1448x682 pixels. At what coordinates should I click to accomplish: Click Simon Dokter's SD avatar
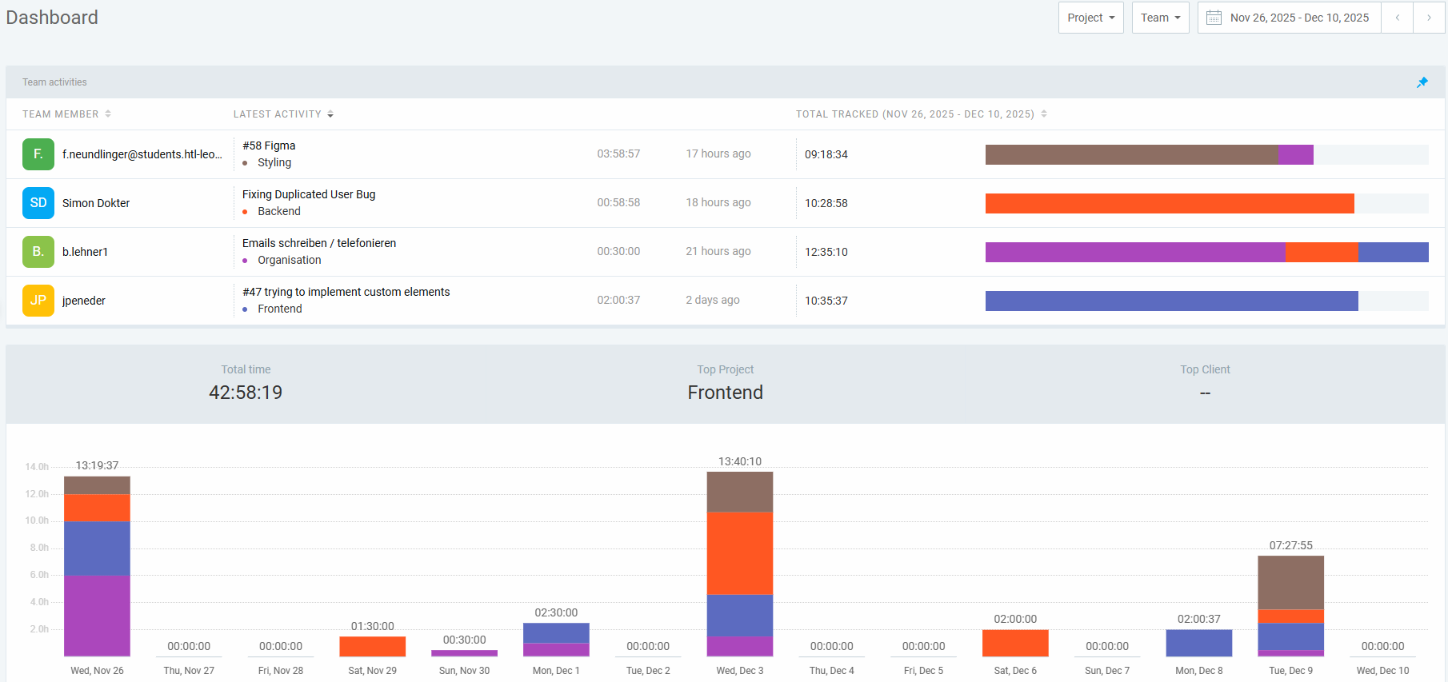(38, 203)
